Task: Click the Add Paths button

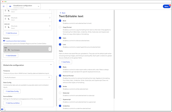Action: 66,62
